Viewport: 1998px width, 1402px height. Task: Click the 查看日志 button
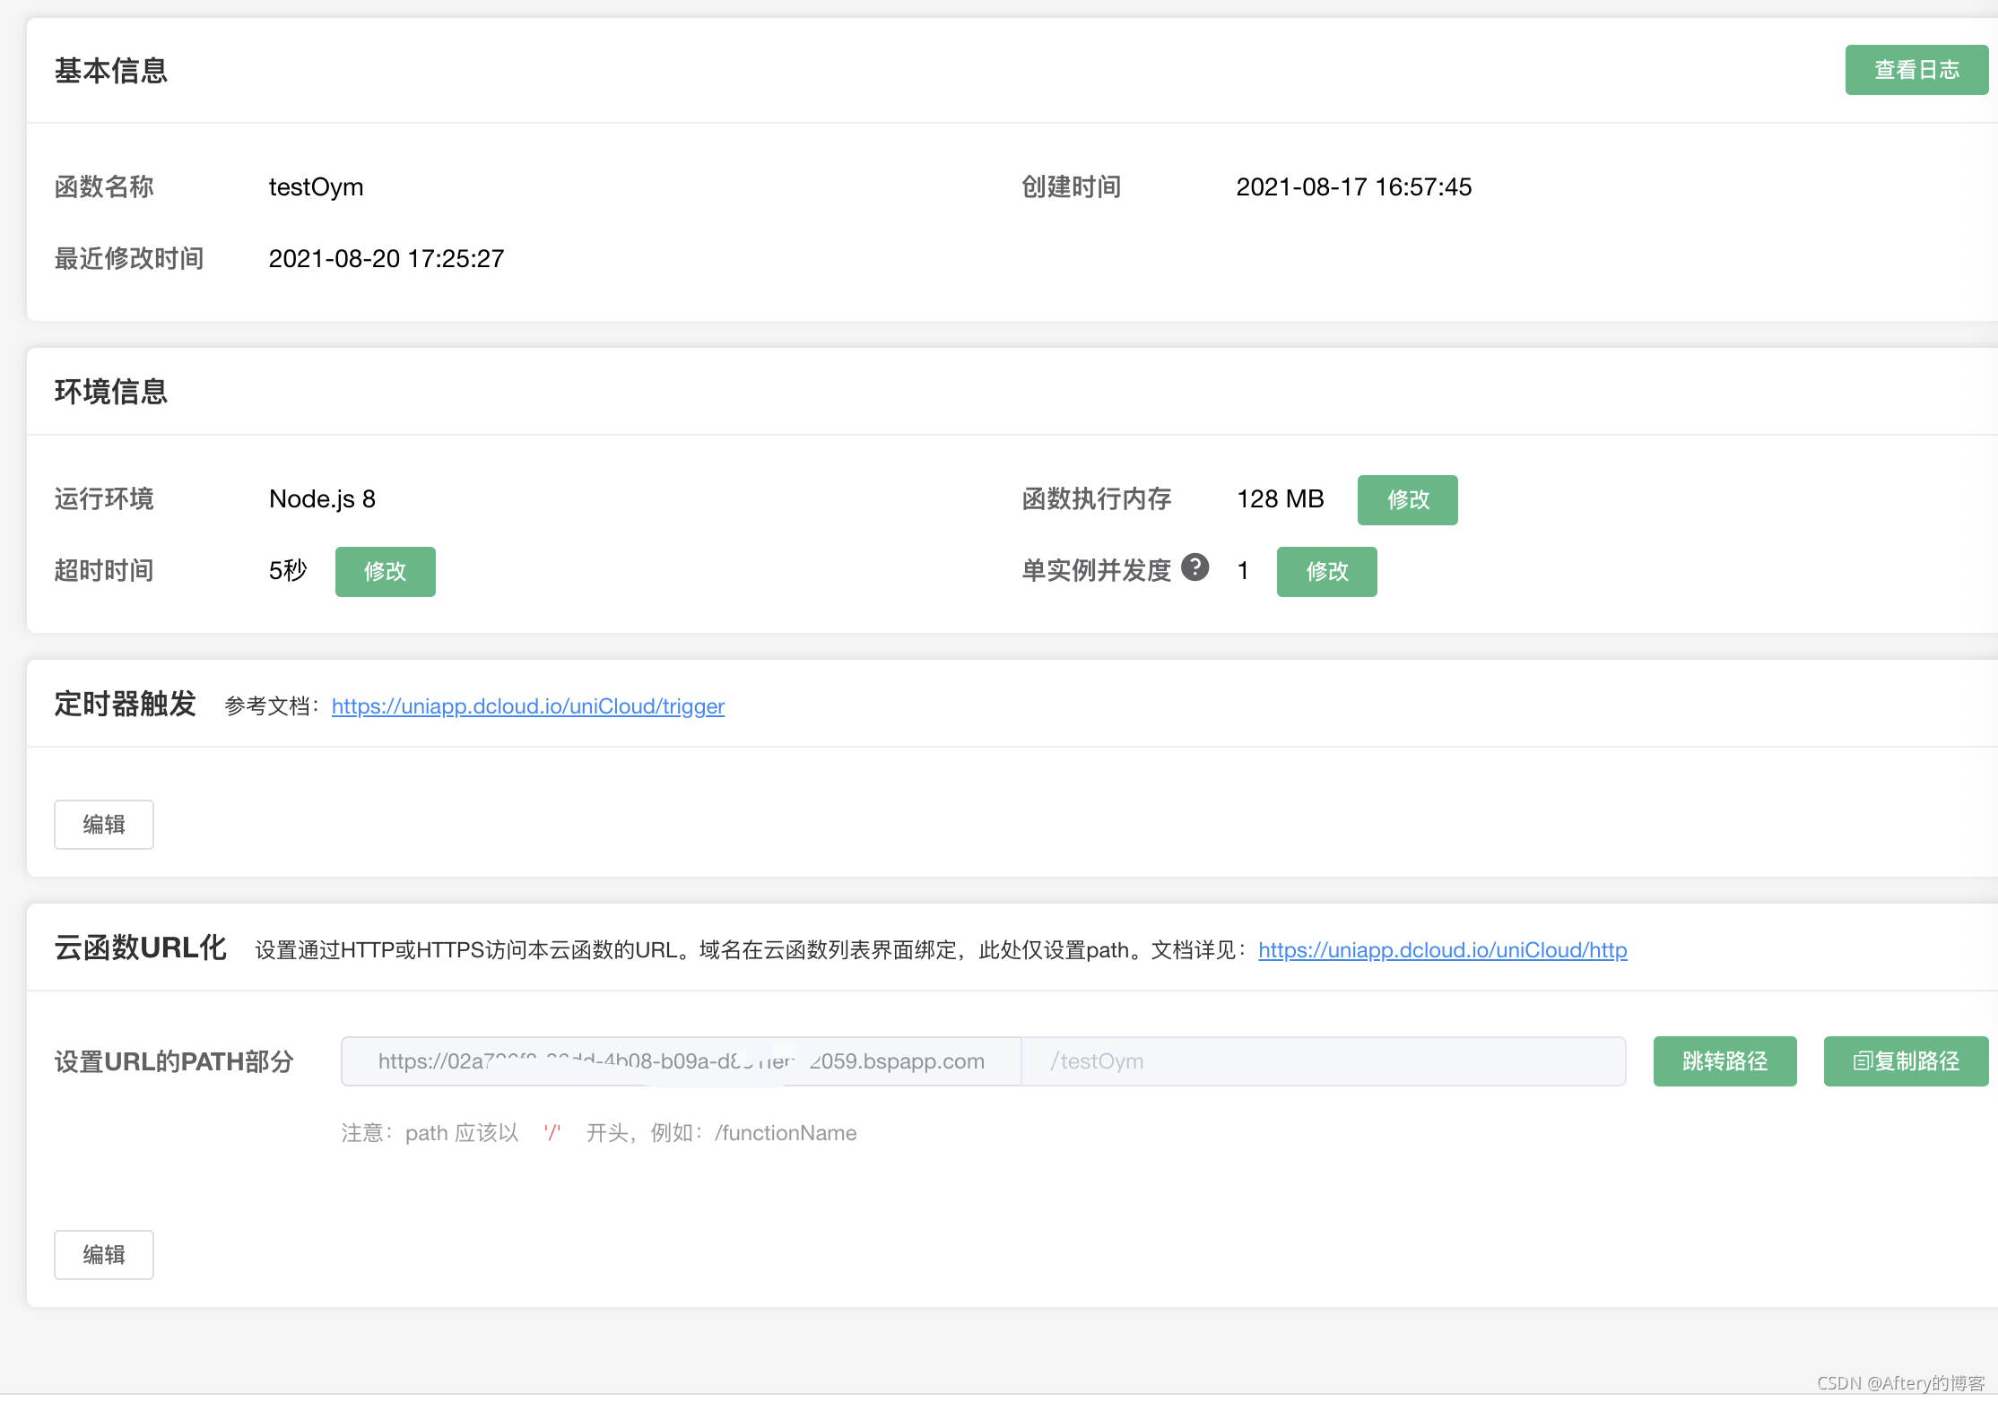[1915, 70]
